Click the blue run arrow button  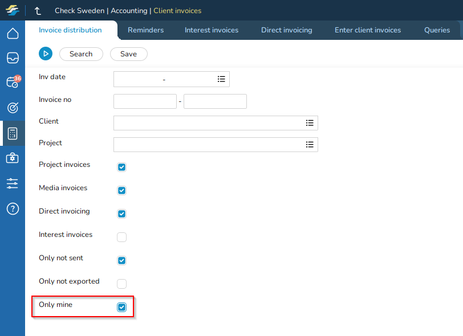click(x=46, y=54)
